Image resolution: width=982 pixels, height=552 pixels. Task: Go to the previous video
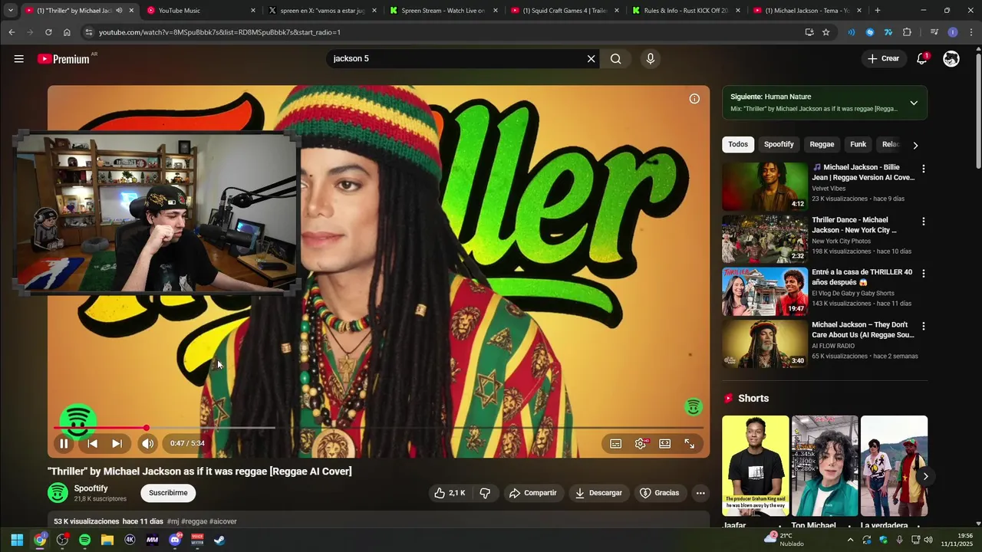(92, 443)
